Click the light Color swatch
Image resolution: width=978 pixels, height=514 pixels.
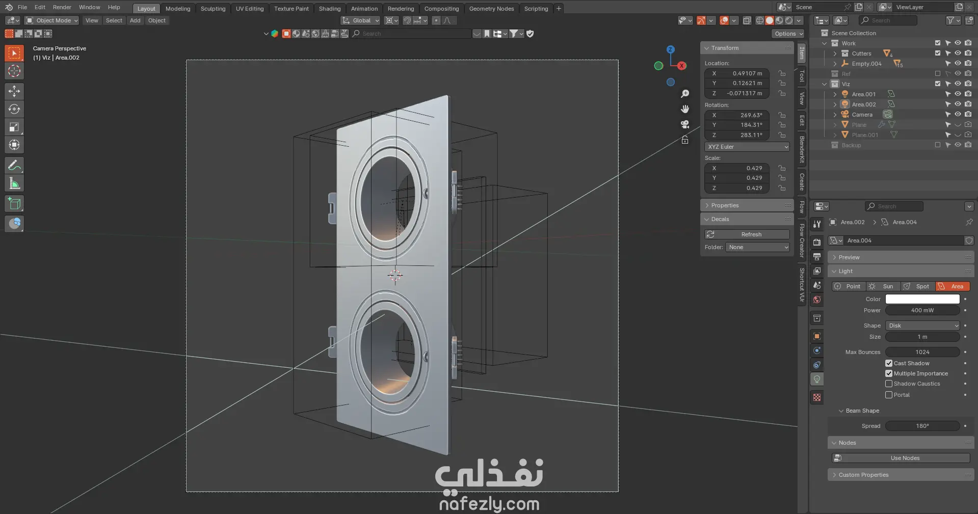point(922,299)
